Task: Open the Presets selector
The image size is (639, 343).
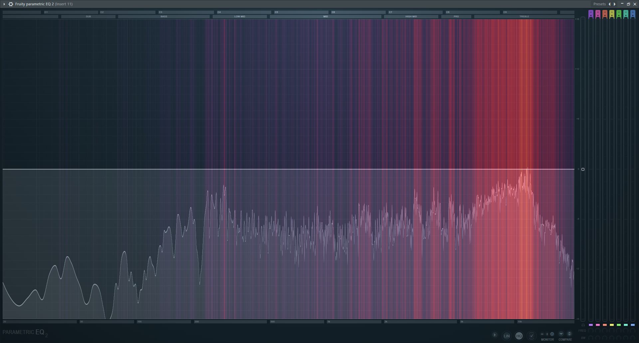Action: pyautogui.click(x=599, y=4)
